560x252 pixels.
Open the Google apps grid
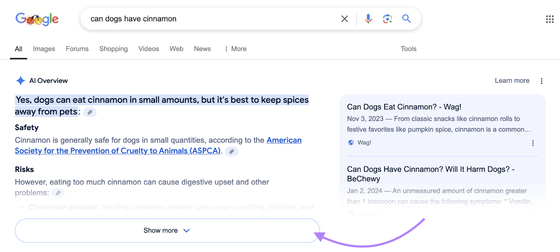pyautogui.click(x=549, y=19)
